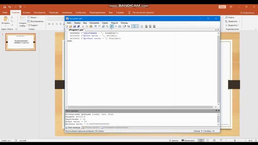Click Заметки button in PowerPoint status bar
258x145 pixels.
[174, 141]
